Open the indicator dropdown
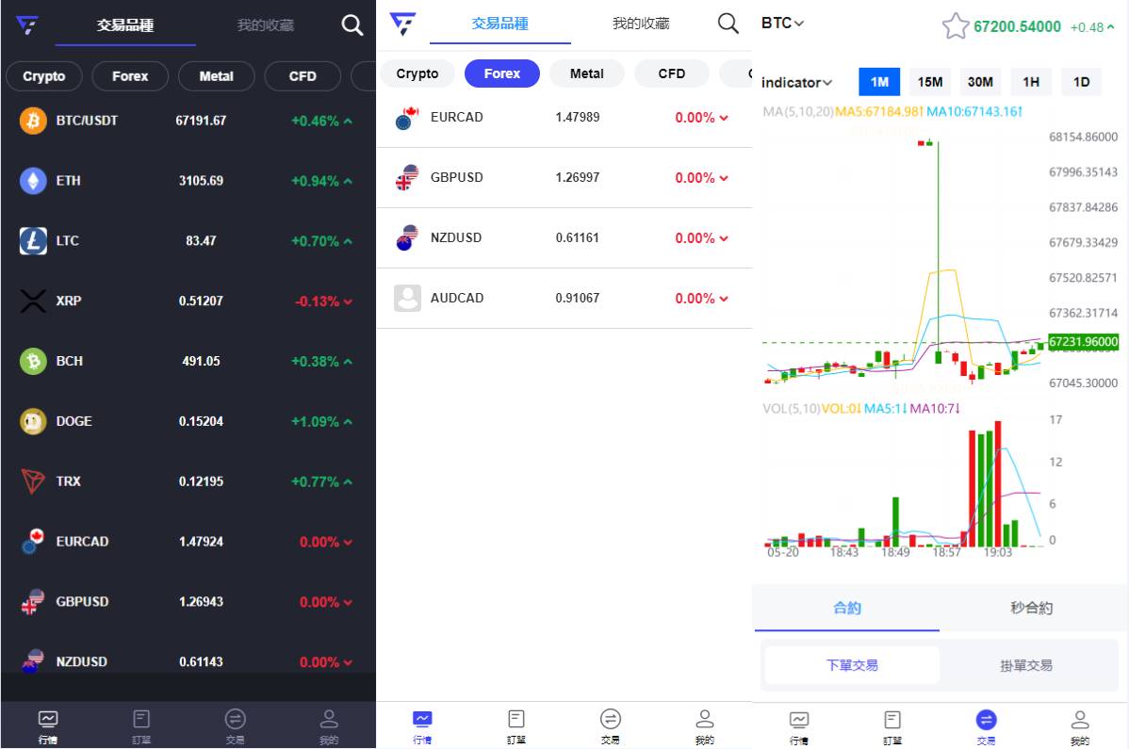This screenshot has height=749, width=1129. tap(796, 83)
